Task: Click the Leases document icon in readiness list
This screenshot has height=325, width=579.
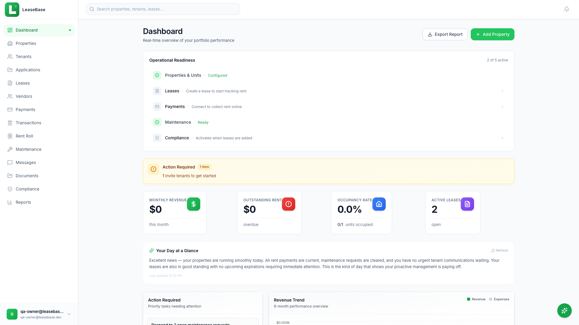Action: tap(157, 91)
